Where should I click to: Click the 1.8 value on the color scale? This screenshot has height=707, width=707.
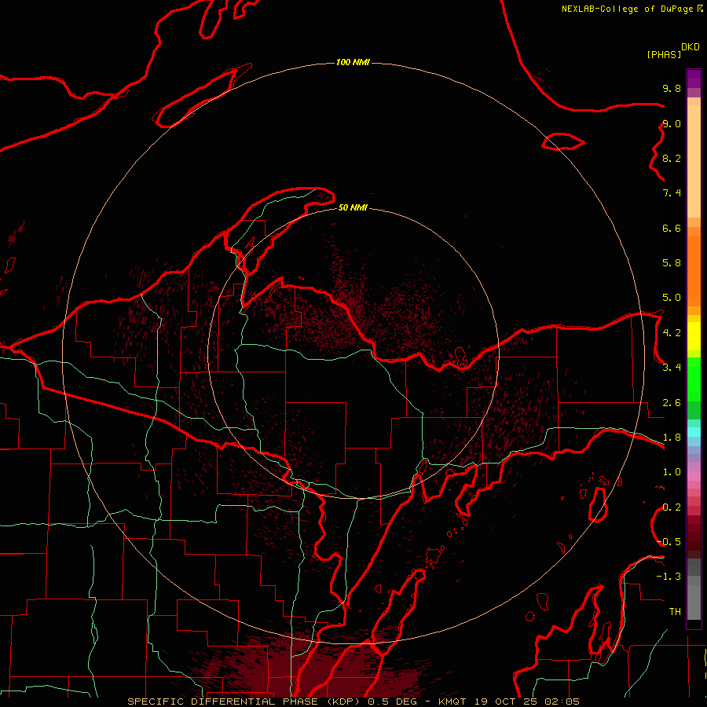tap(672, 438)
